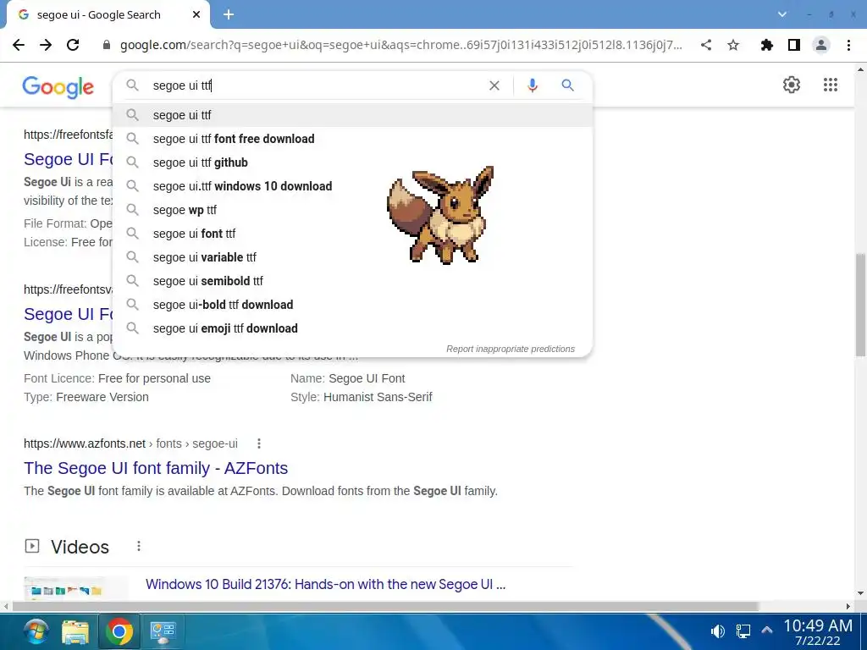This screenshot has height=650, width=867.
Task: Open 'The Segoe UI font family - AZFonts' result
Action: (x=156, y=468)
